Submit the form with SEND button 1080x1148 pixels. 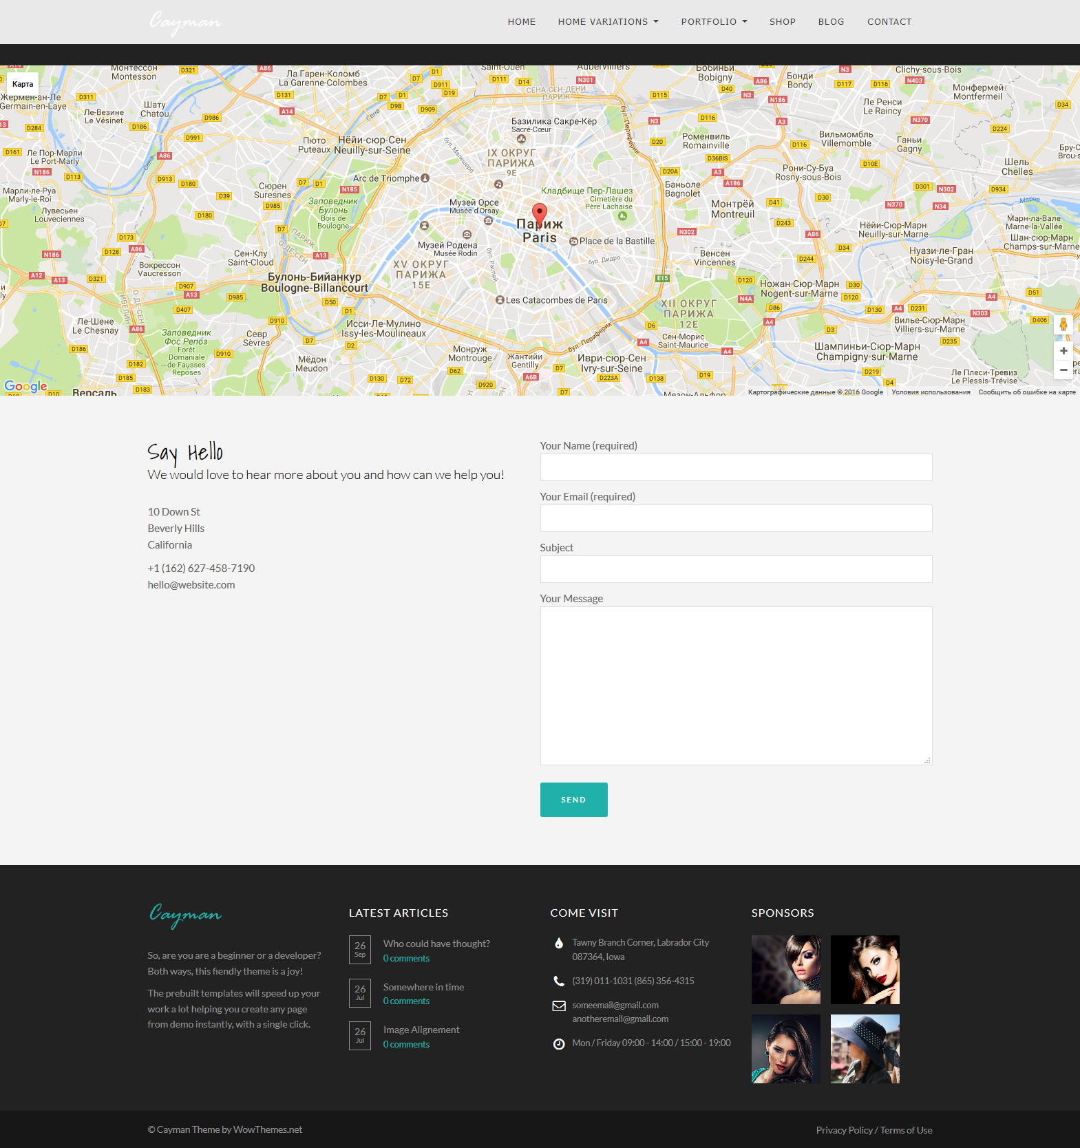tap(573, 800)
